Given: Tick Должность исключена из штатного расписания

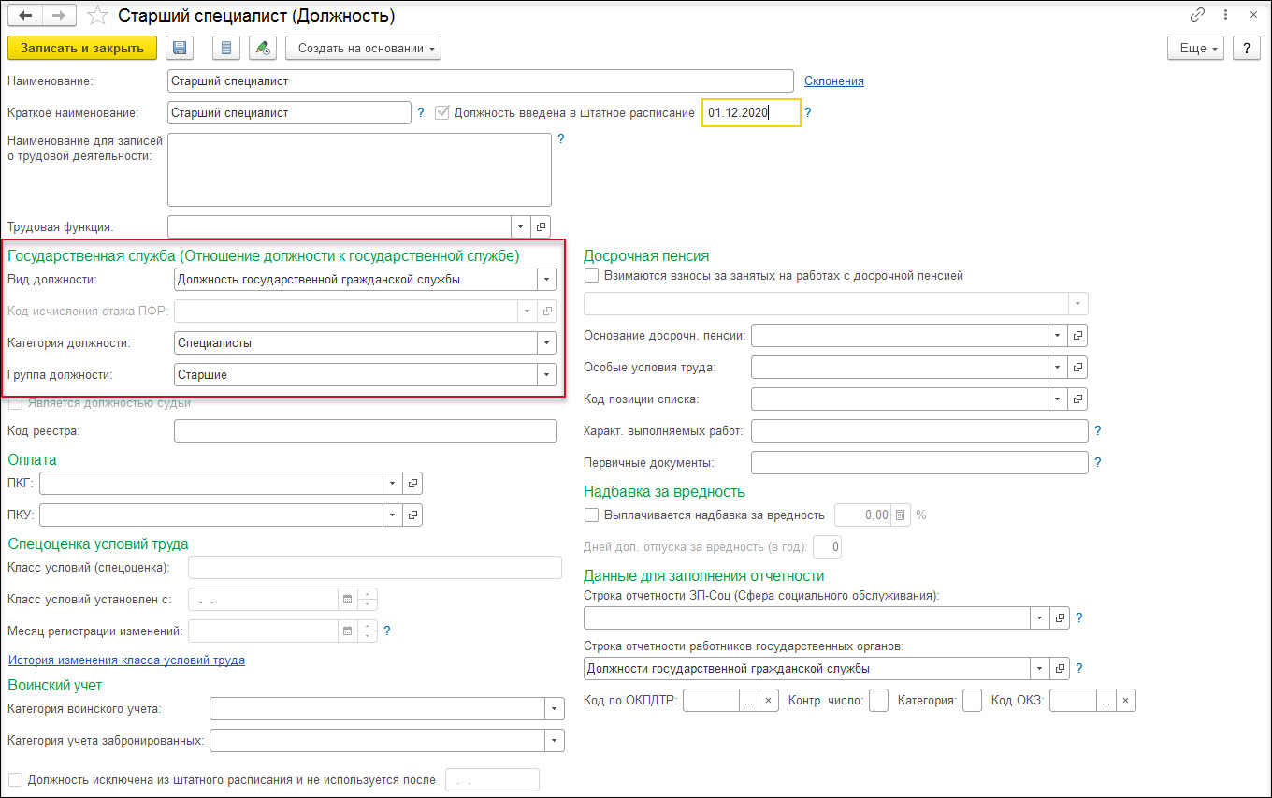Looking at the screenshot, I should [x=15, y=779].
